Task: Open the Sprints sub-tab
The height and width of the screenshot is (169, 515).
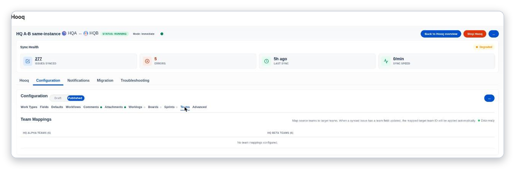Action: pos(169,107)
